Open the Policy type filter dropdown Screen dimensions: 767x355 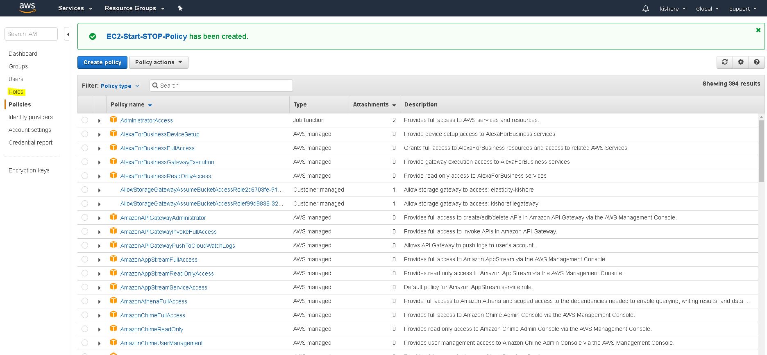coord(120,86)
